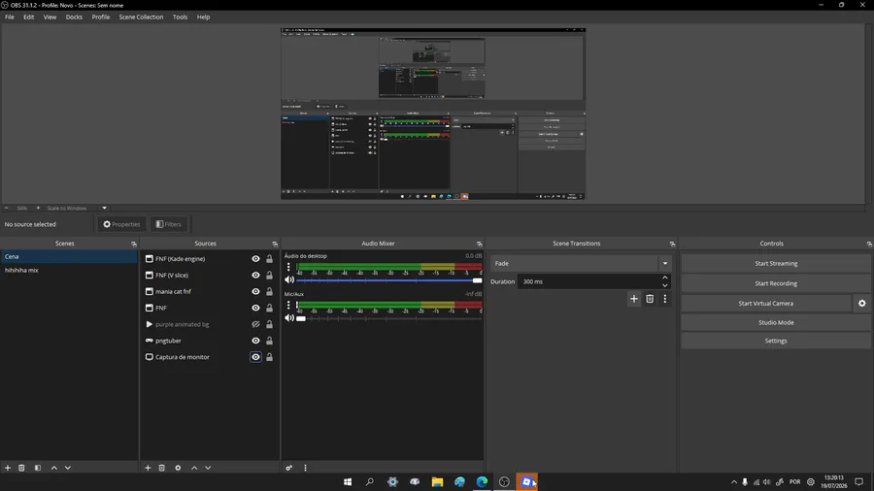Viewport: 874px width, 491px height.
Task: Unlock the pngtuber source
Action: coord(269,341)
